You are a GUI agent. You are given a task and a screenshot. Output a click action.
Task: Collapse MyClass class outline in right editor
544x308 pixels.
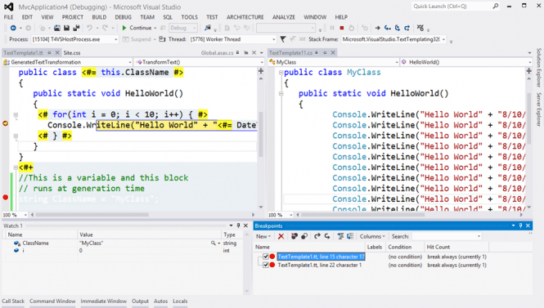(x=281, y=73)
